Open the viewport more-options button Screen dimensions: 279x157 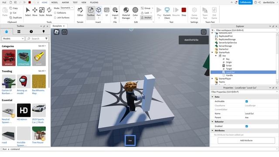tap(204, 32)
